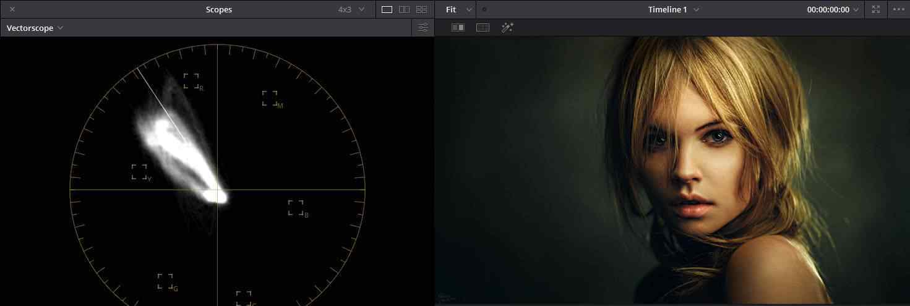
Task: Switch to four-scope grid layout
Action: (x=421, y=9)
